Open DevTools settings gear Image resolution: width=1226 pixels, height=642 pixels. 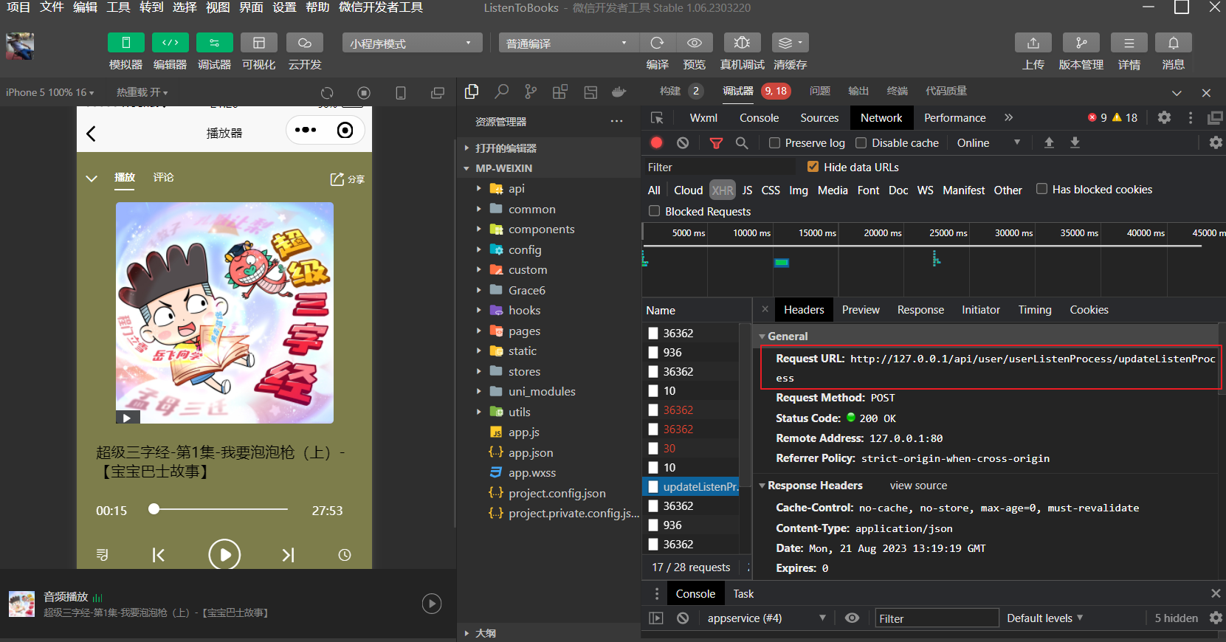[1164, 117]
